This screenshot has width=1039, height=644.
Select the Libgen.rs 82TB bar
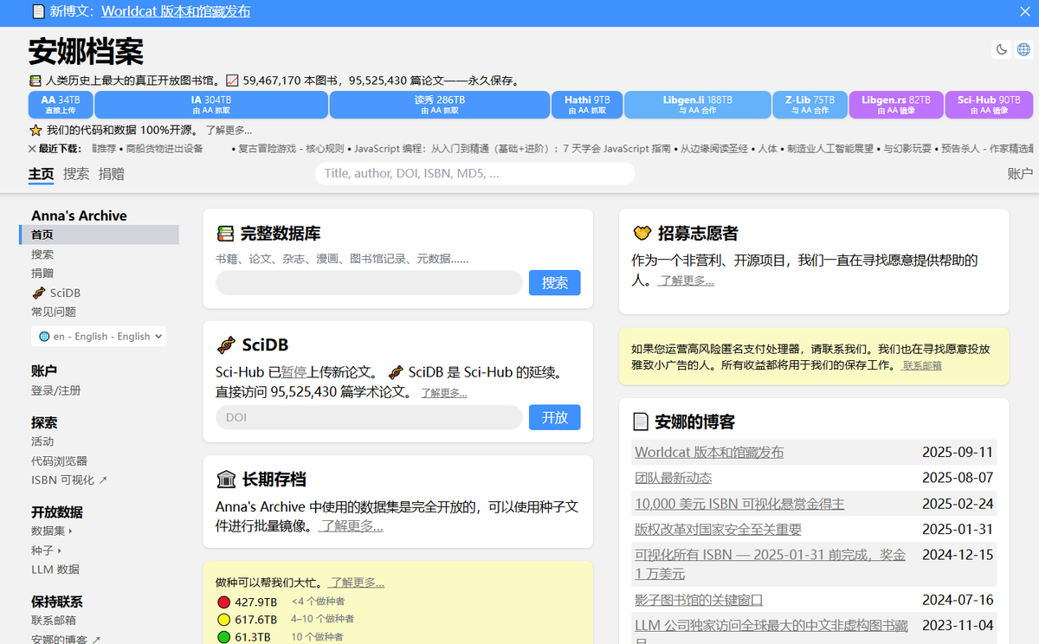(896, 105)
